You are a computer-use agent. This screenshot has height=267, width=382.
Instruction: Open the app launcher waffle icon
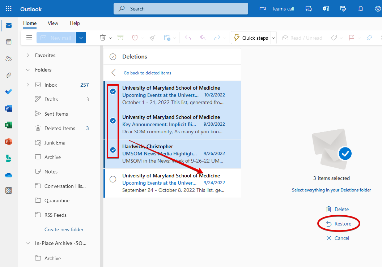point(9,9)
